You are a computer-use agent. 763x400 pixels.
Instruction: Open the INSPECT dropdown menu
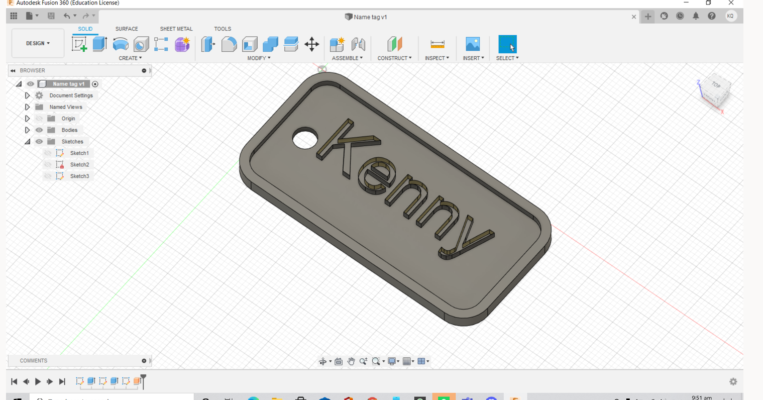(437, 58)
